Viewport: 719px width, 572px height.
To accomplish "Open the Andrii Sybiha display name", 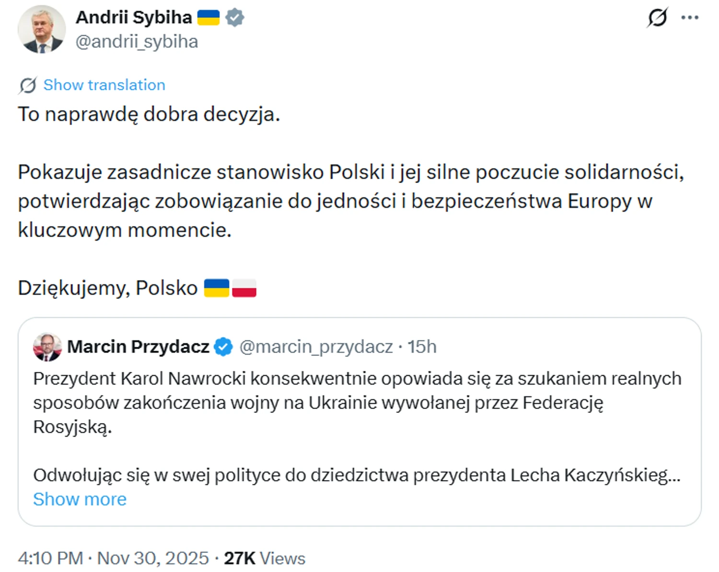I will 134,17.
